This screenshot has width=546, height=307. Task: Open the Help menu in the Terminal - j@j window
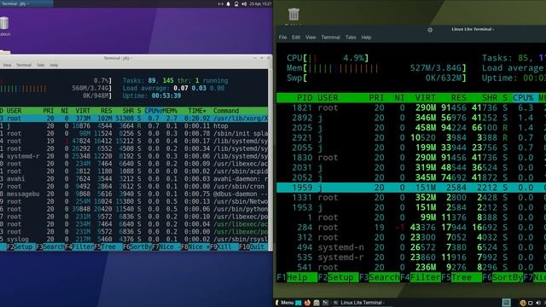pos(54,65)
